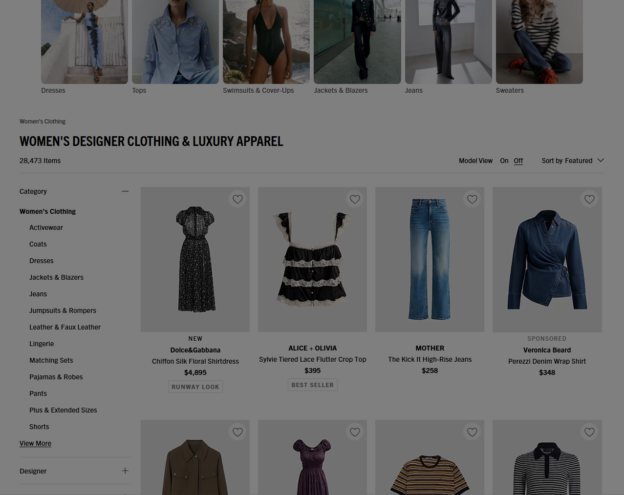This screenshot has width=624, height=495.
Task: Open the Perezzi Denim Wrap Shirt link
Action: [x=547, y=361]
